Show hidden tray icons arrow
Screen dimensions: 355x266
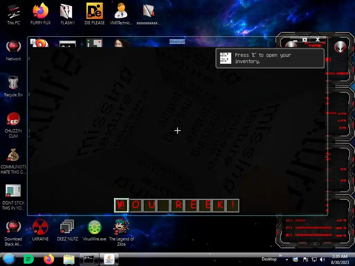[x=287, y=259]
